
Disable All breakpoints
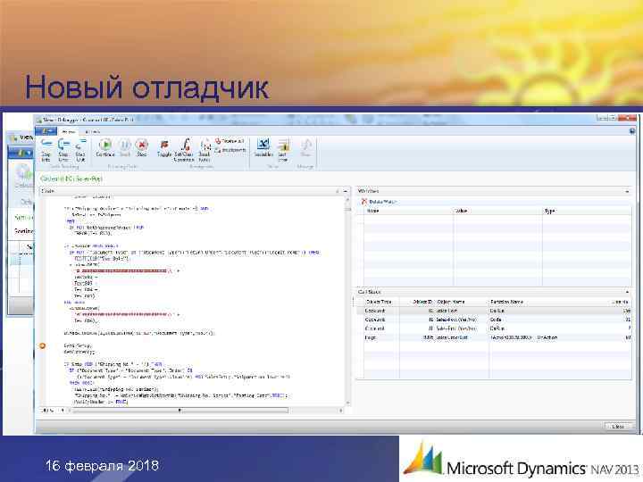click(230, 141)
